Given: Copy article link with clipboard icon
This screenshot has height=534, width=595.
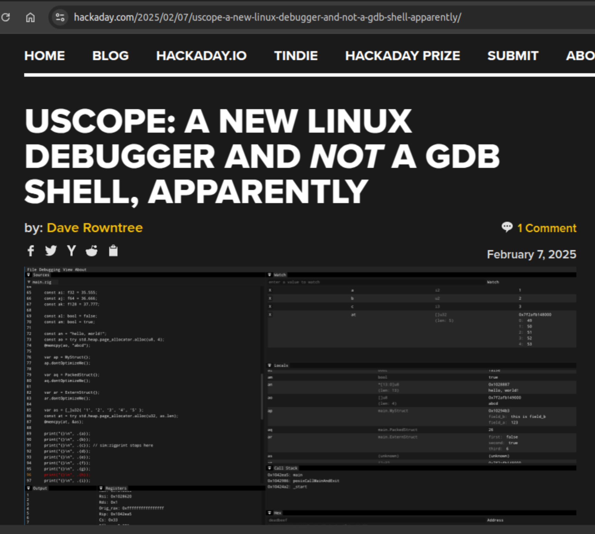Looking at the screenshot, I should [113, 250].
